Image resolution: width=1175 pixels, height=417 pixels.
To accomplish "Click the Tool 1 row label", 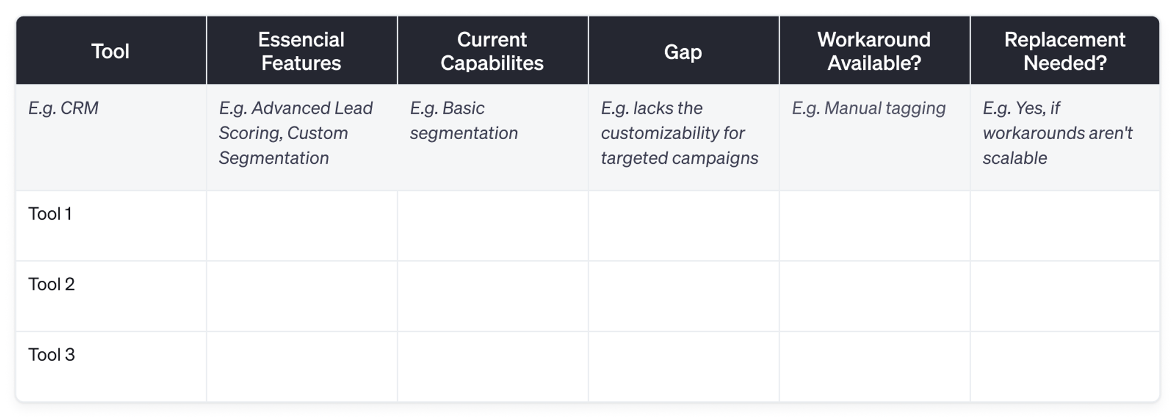I will (50, 214).
